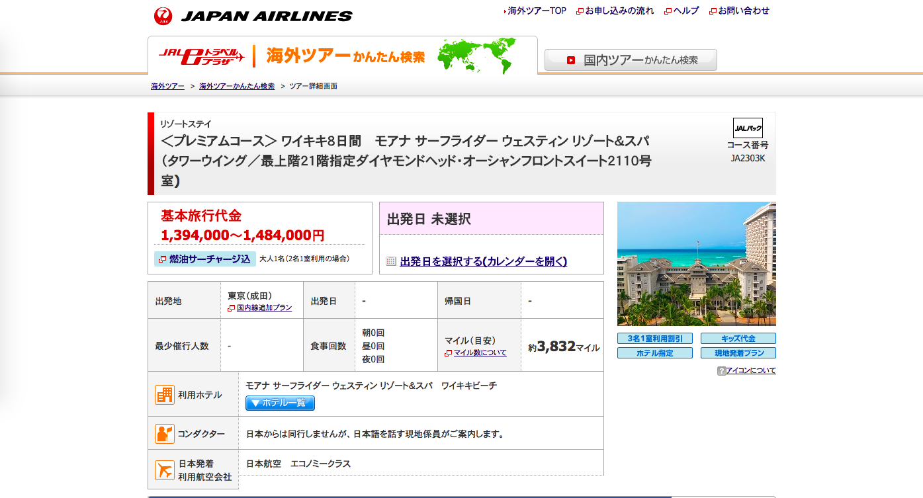Click ツアー詳細画面 breadcrumb text
Viewport: 923px width, 498px height.
click(x=313, y=86)
